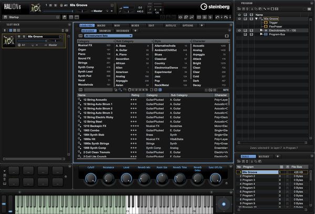The image size is (315, 214).
Task: Click the copy icon in Program tree toolbar
Action: [x=256, y=9]
